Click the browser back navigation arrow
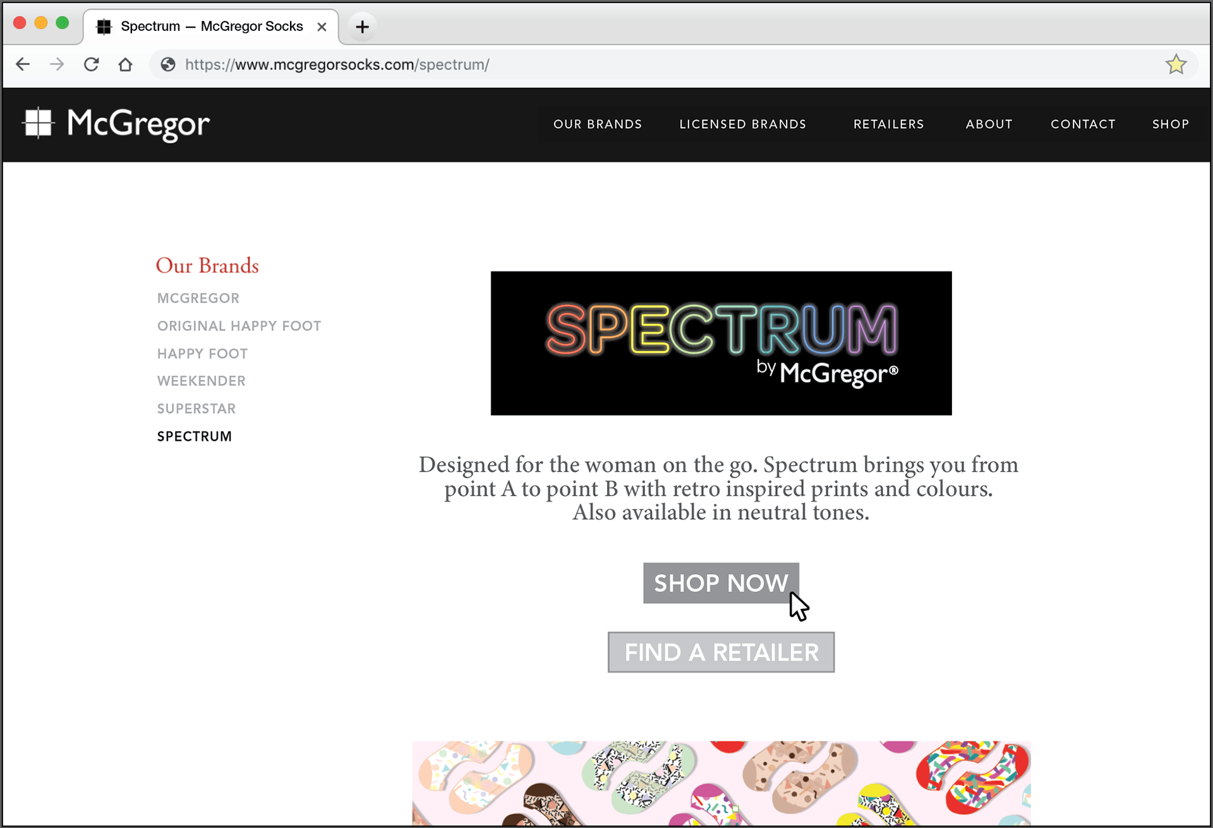Viewport: 1213px width, 828px height. pos(23,64)
